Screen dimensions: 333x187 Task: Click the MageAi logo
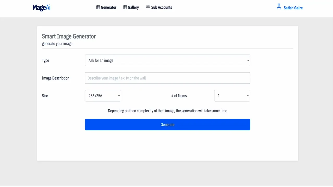[41, 8]
